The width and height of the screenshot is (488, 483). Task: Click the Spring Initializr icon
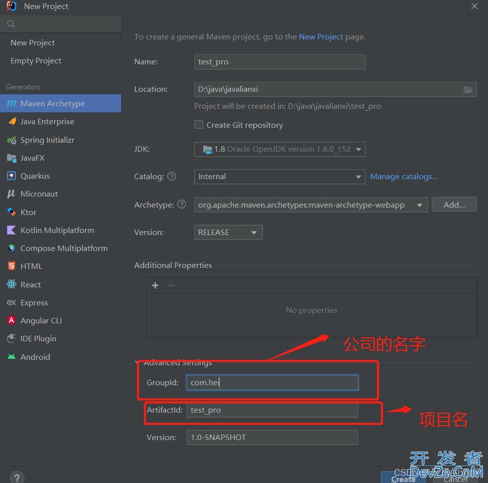point(11,140)
